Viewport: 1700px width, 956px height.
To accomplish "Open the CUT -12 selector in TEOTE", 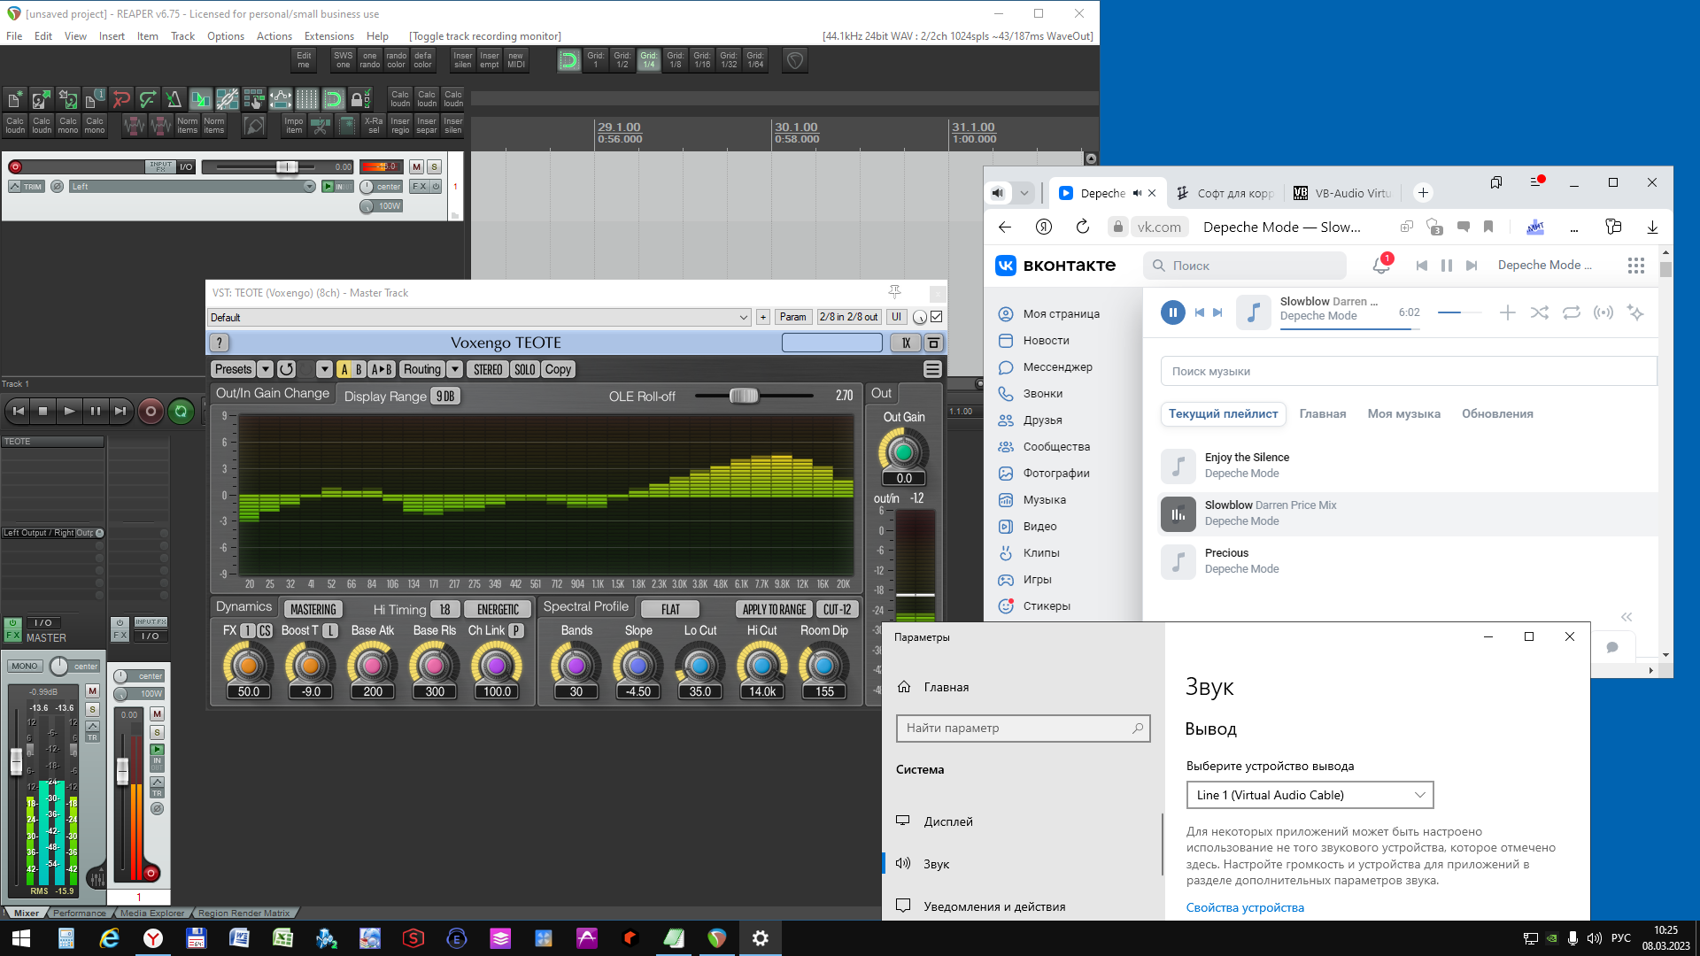I will (837, 609).
